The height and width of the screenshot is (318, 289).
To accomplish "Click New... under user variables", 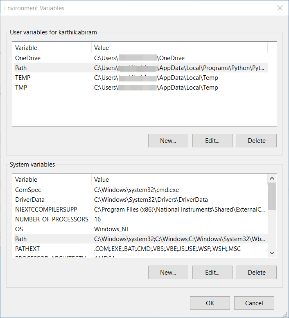I will click(168, 140).
